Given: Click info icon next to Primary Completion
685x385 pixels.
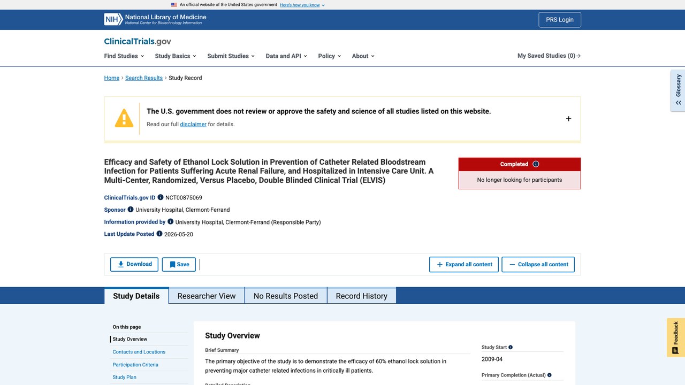Looking at the screenshot, I should 550,375.
